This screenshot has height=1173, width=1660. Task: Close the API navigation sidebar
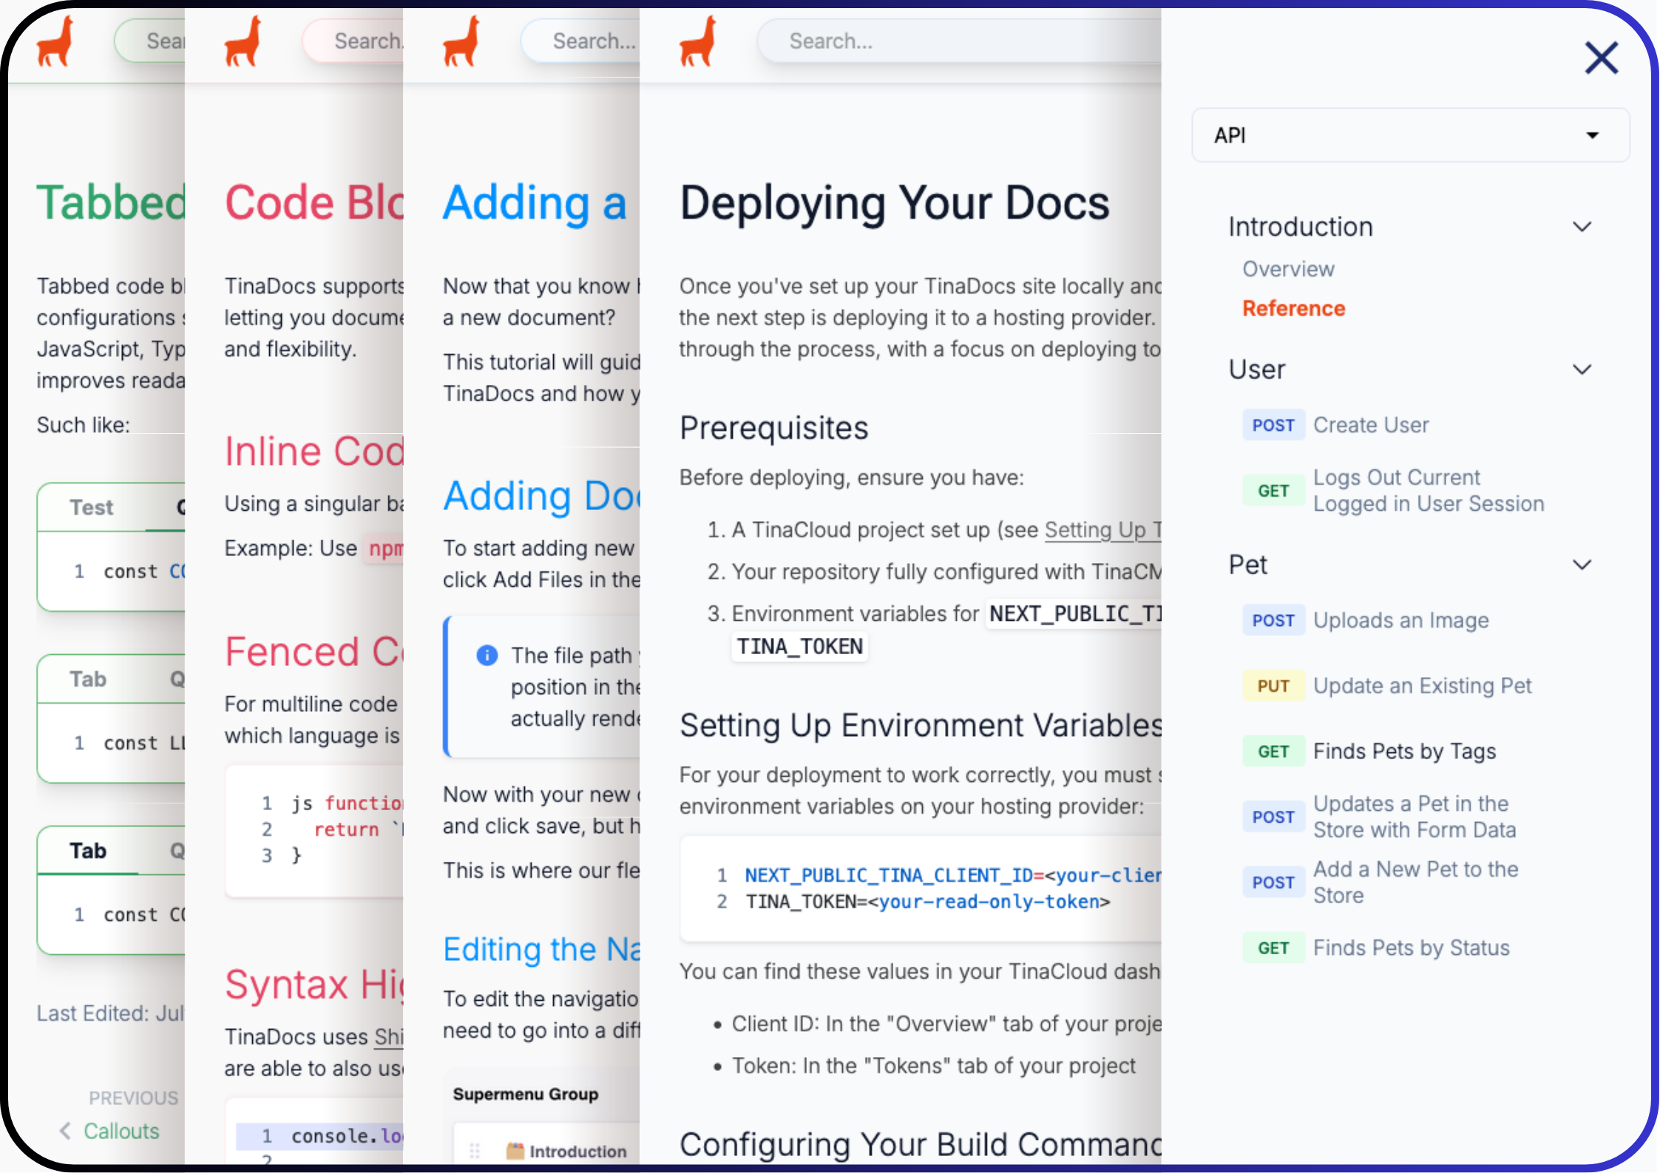[1601, 58]
